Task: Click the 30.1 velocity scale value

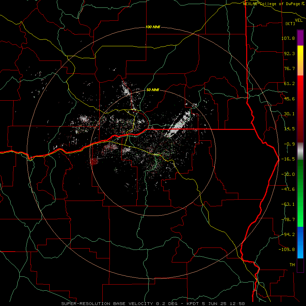Action: pos(289,114)
